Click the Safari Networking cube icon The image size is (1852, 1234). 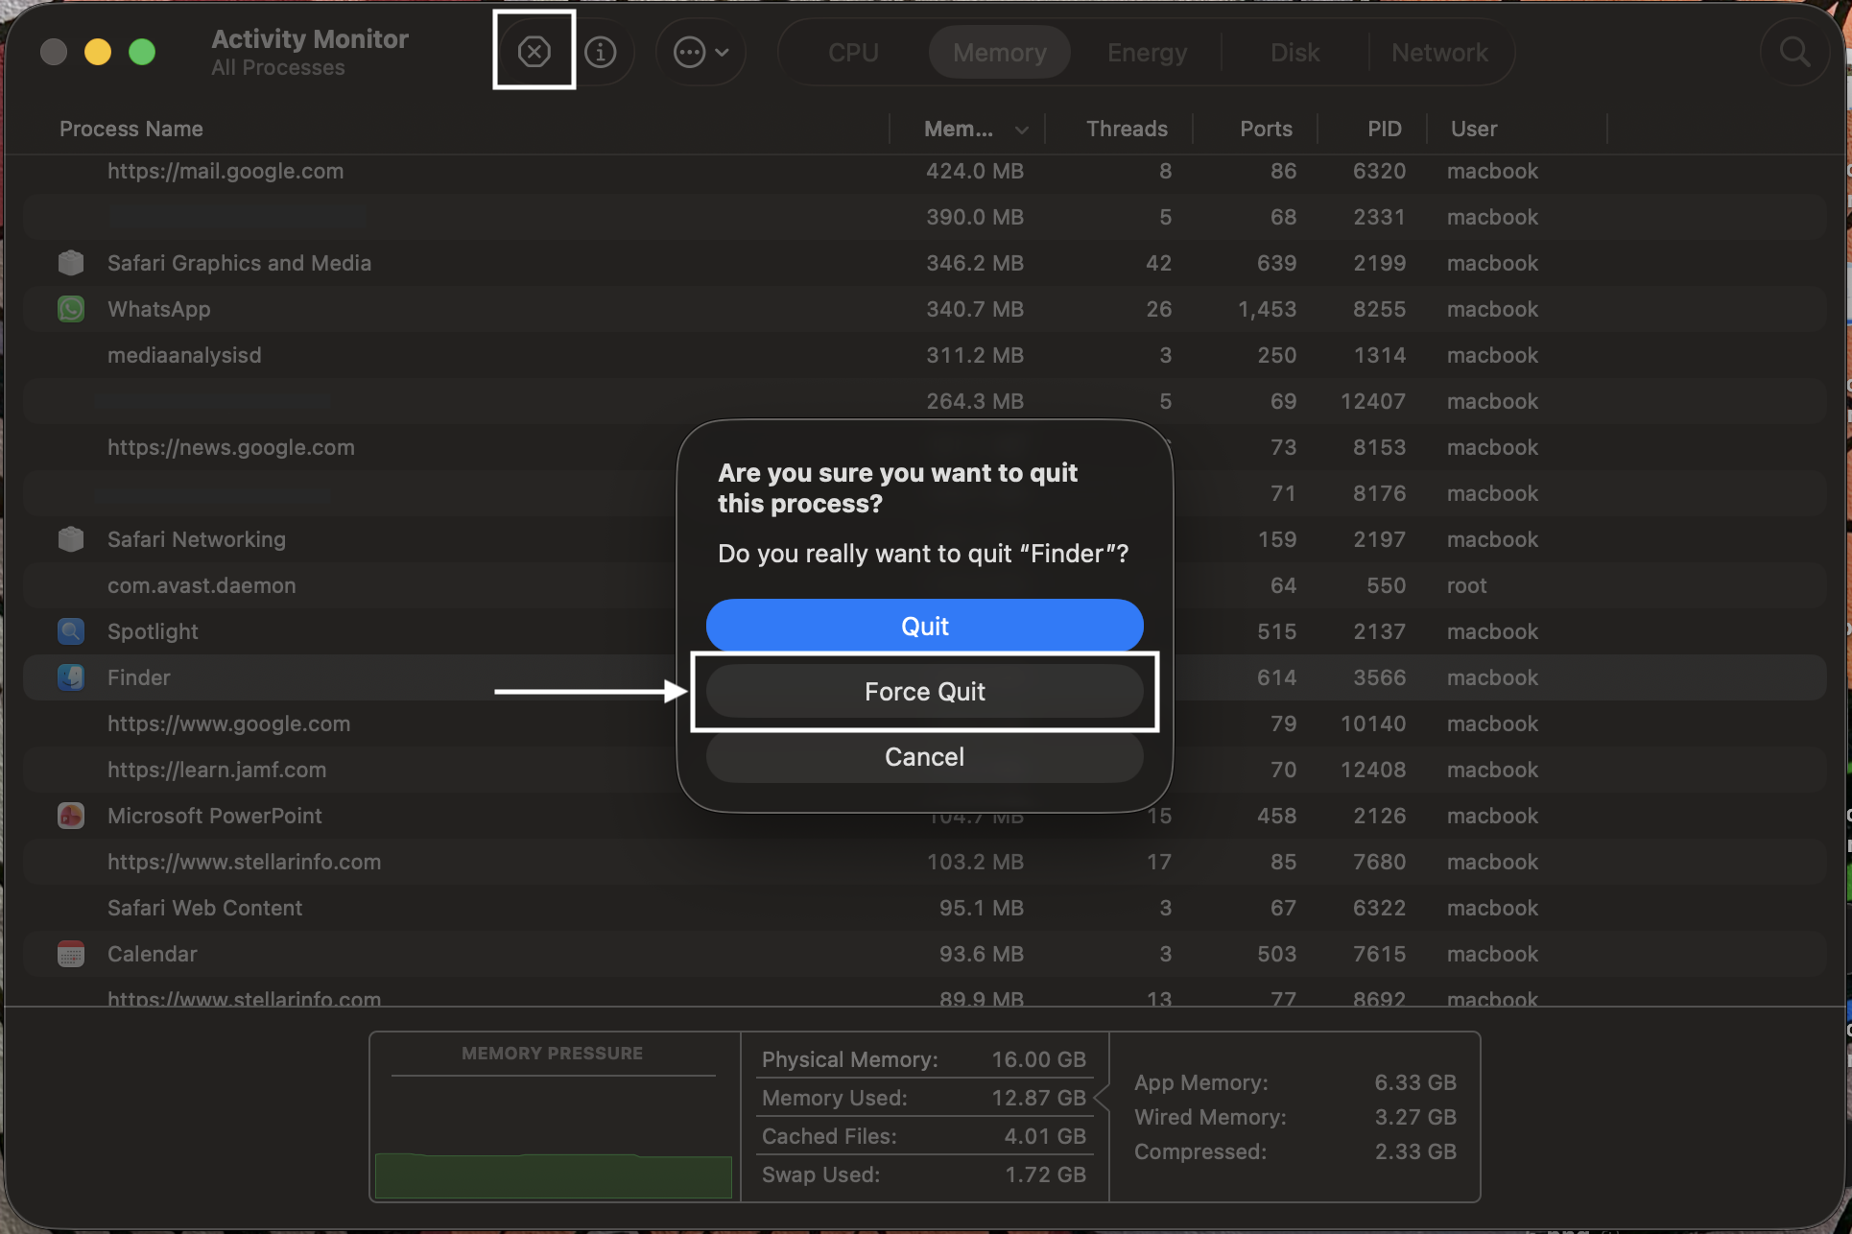tap(70, 538)
